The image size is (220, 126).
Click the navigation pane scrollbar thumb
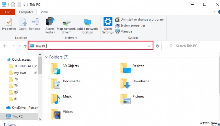(40, 65)
